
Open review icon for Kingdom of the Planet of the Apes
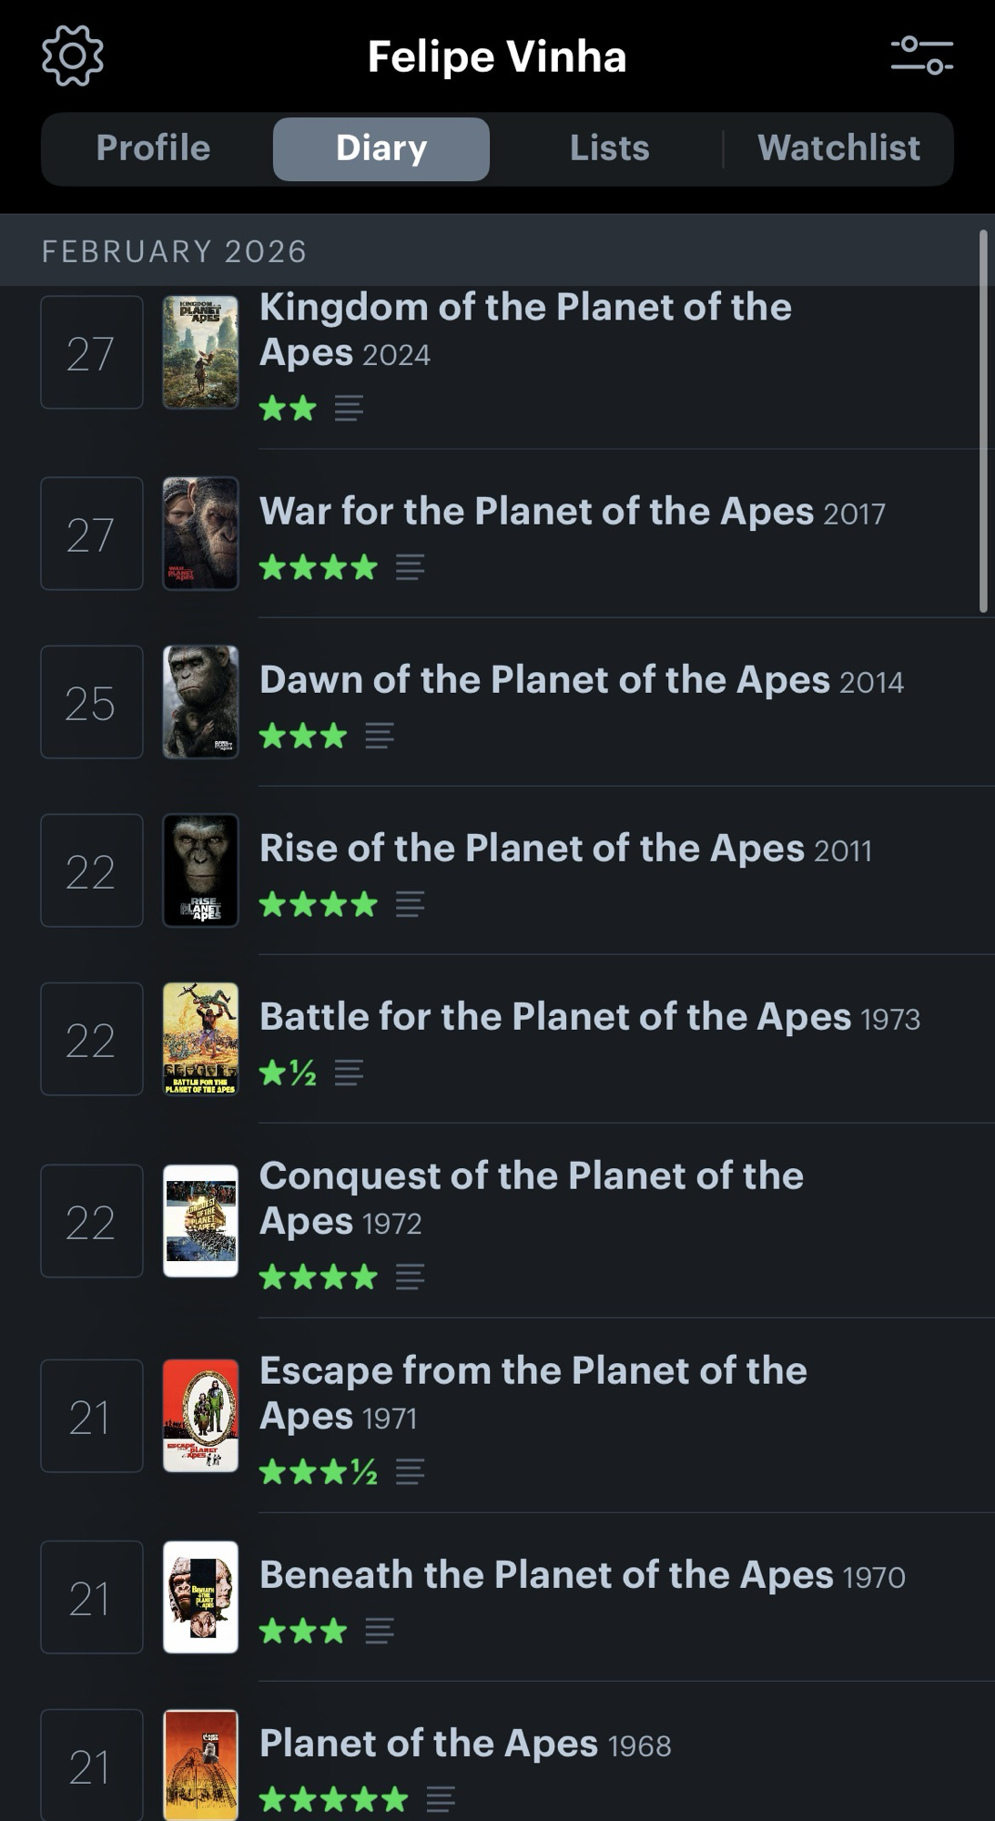tap(349, 408)
